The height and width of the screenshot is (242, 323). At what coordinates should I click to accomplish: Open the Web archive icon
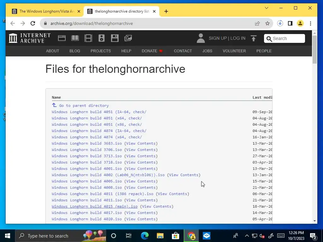(x=62, y=38)
